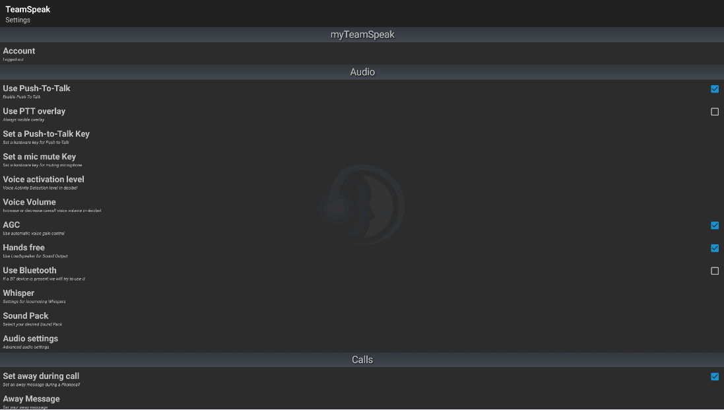The image size is (724, 410).
Task: Tap the Calls section header
Action: 362,359
